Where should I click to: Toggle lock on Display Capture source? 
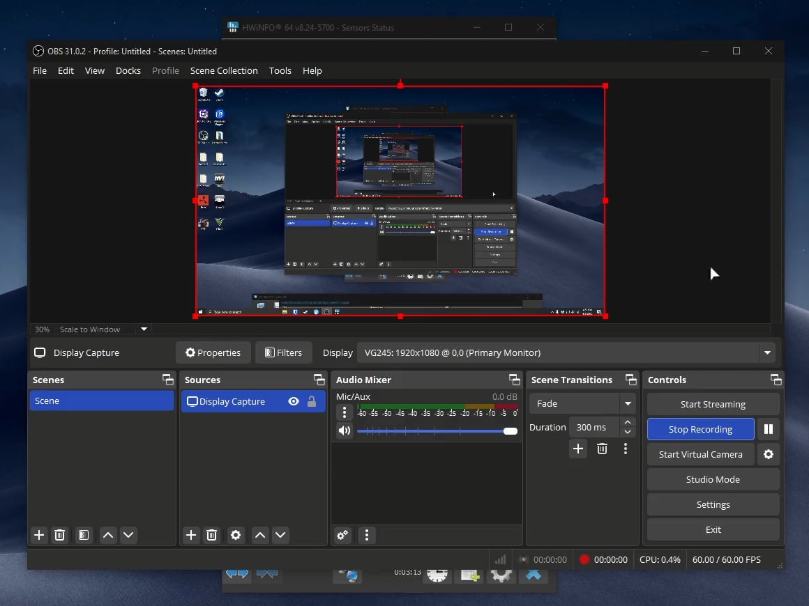tap(312, 401)
